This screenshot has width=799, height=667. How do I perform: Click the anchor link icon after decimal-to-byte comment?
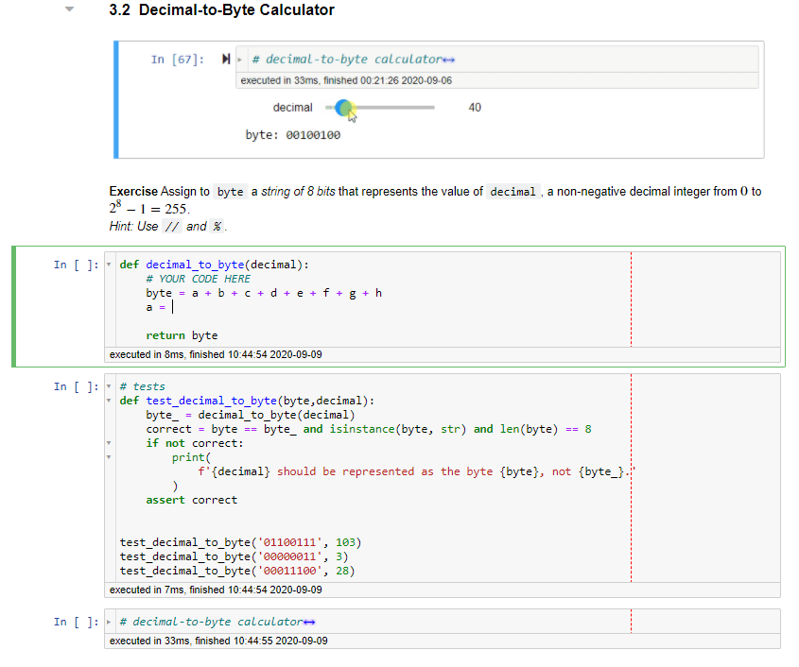pos(447,59)
